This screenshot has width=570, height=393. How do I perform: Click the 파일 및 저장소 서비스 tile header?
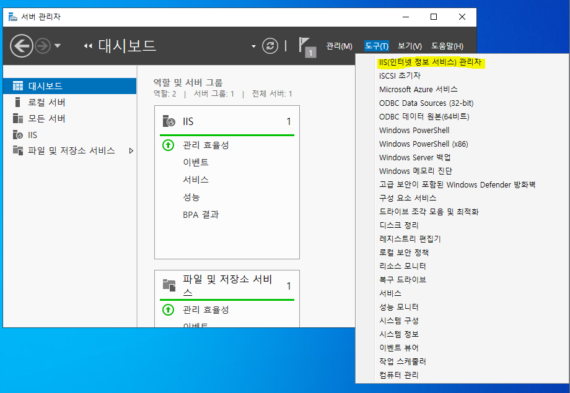pos(227,286)
